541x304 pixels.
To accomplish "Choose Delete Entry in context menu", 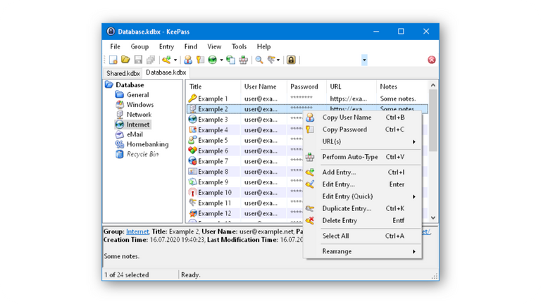I will [x=363, y=220].
